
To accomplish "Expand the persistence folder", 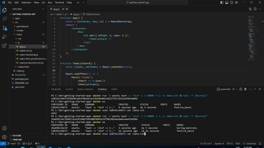I will (22, 26).
